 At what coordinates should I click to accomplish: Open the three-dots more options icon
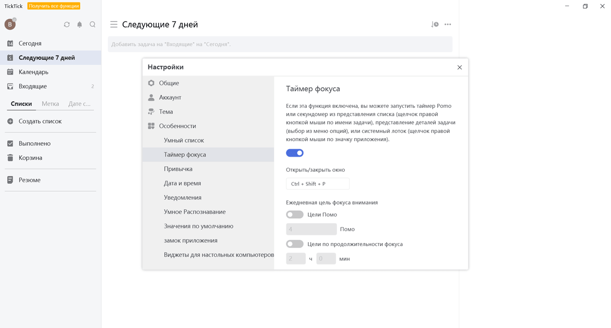tap(448, 24)
